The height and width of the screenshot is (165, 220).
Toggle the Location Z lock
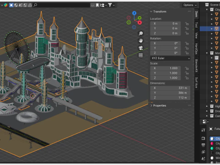(x=187, y=33)
